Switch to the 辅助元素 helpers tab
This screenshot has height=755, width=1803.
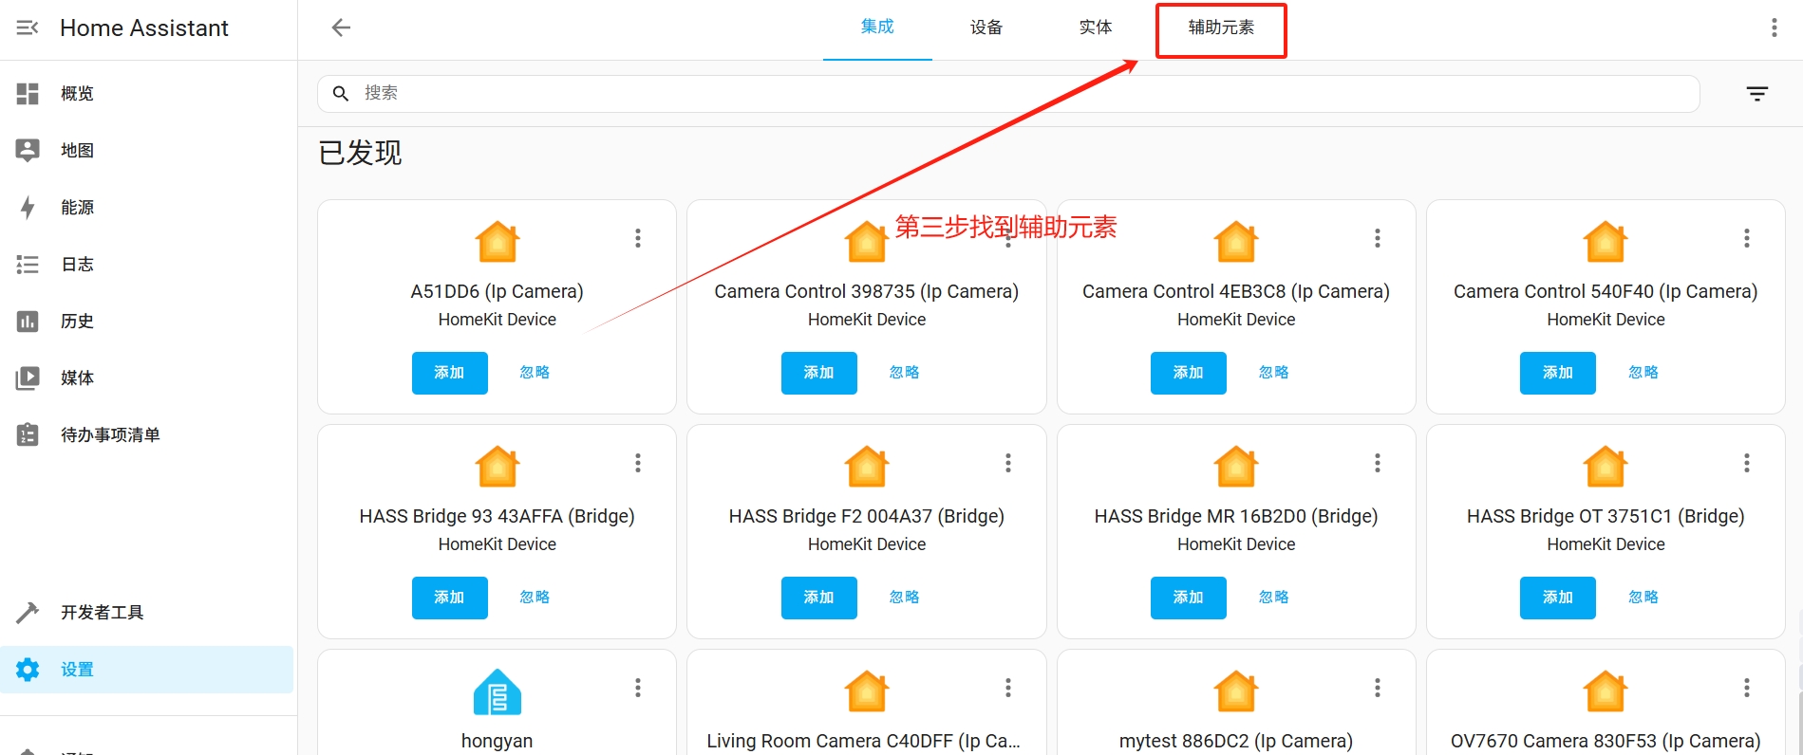[1221, 28]
